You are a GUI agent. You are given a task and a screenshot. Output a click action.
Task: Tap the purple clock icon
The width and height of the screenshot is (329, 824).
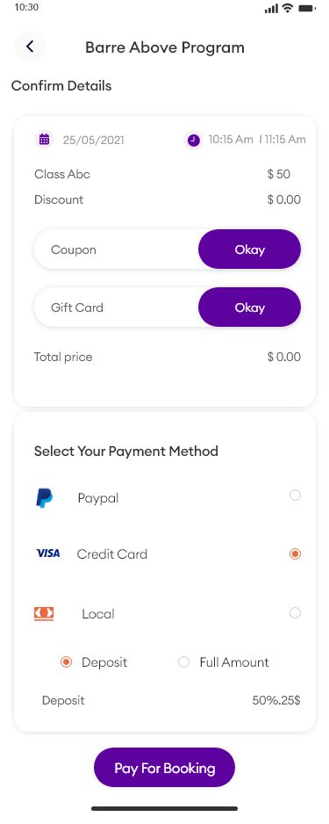click(194, 141)
